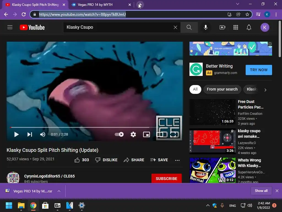Toggle the autoplay switch

click(x=119, y=134)
